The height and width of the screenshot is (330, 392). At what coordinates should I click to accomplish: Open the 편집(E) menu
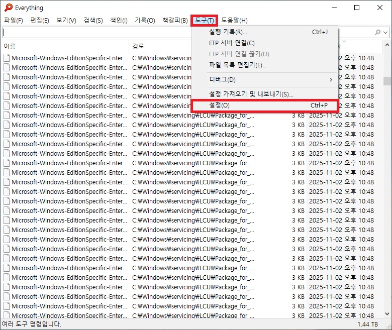click(x=40, y=20)
